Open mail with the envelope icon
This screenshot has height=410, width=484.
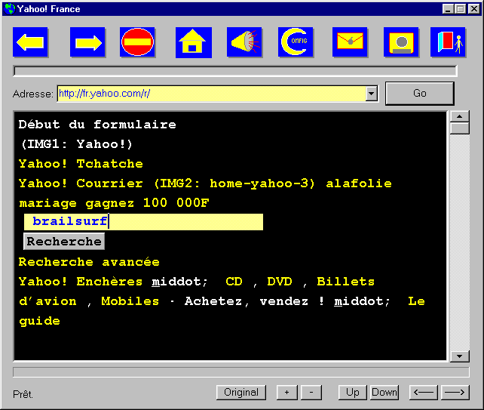click(350, 42)
